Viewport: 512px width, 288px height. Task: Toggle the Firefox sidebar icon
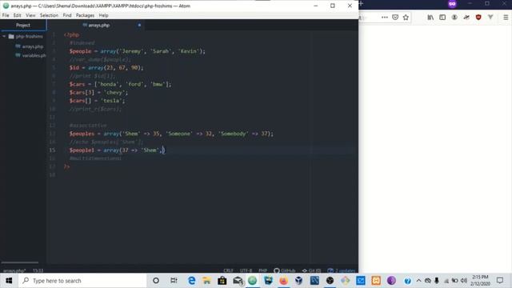coord(442,18)
